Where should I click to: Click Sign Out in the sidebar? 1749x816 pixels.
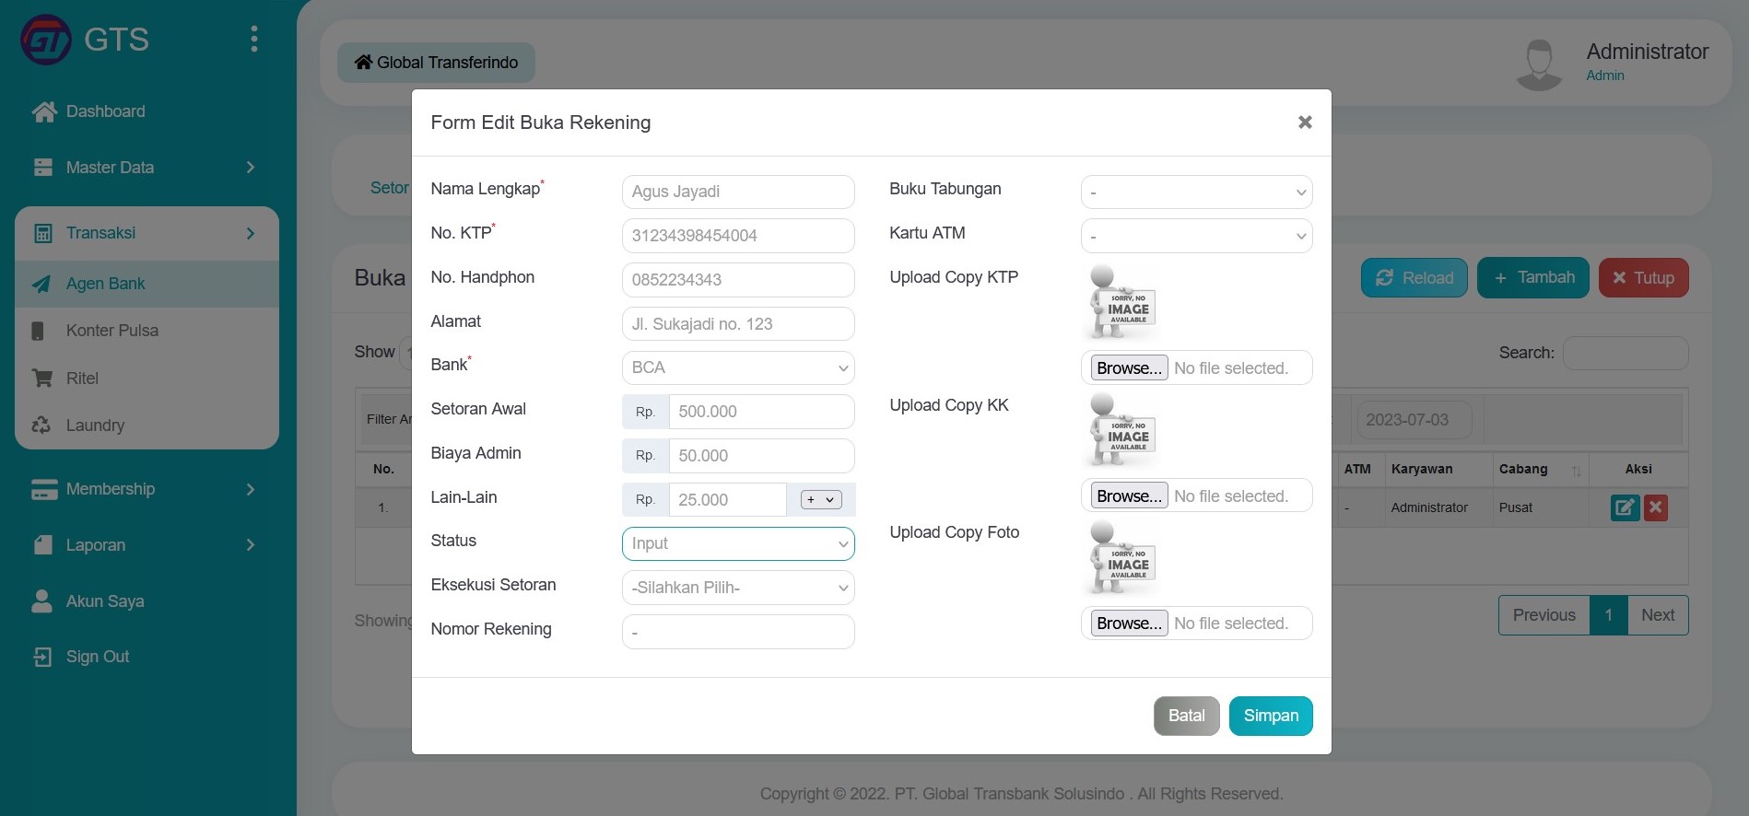(x=82, y=657)
